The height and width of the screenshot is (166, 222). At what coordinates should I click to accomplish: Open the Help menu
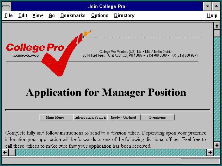click(212, 15)
